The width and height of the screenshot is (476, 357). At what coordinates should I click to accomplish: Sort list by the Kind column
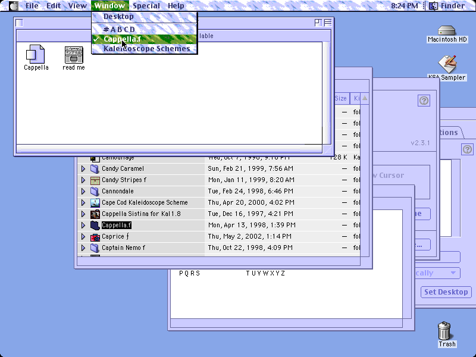355,98
